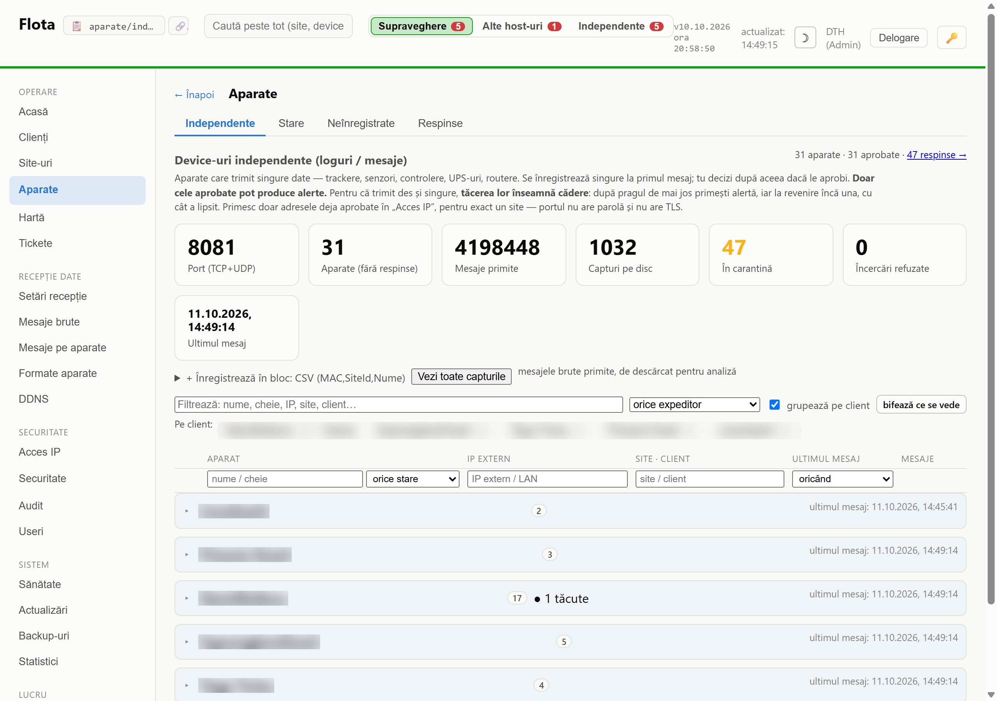Follow the '47 respinse →' link
997x701 pixels.
[936, 155]
